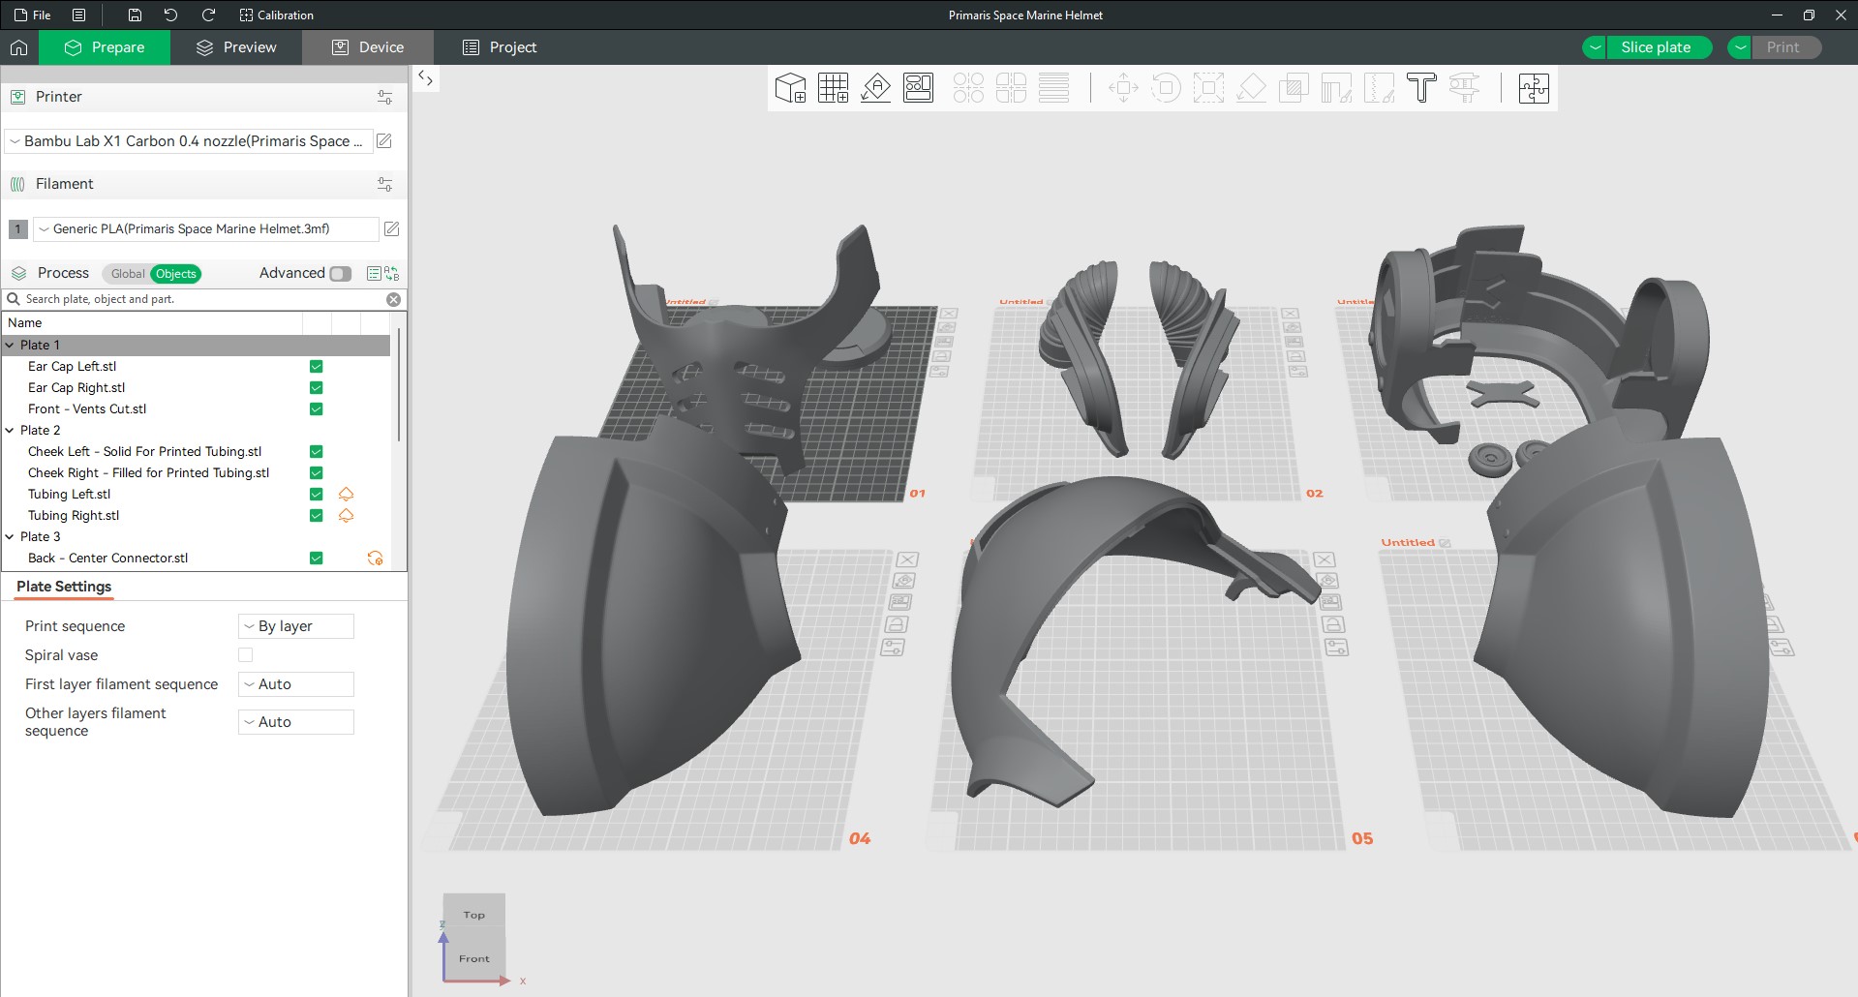Image resolution: width=1858 pixels, height=997 pixels.
Task: Open the Print sequence dropdown
Action: pyautogui.click(x=296, y=626)
